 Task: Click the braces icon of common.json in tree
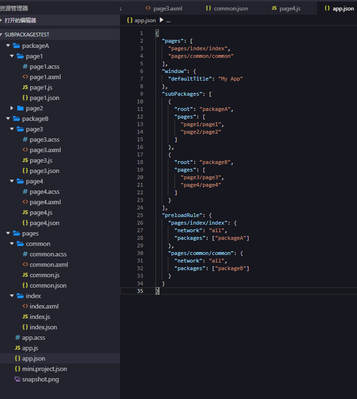[25, 286]
